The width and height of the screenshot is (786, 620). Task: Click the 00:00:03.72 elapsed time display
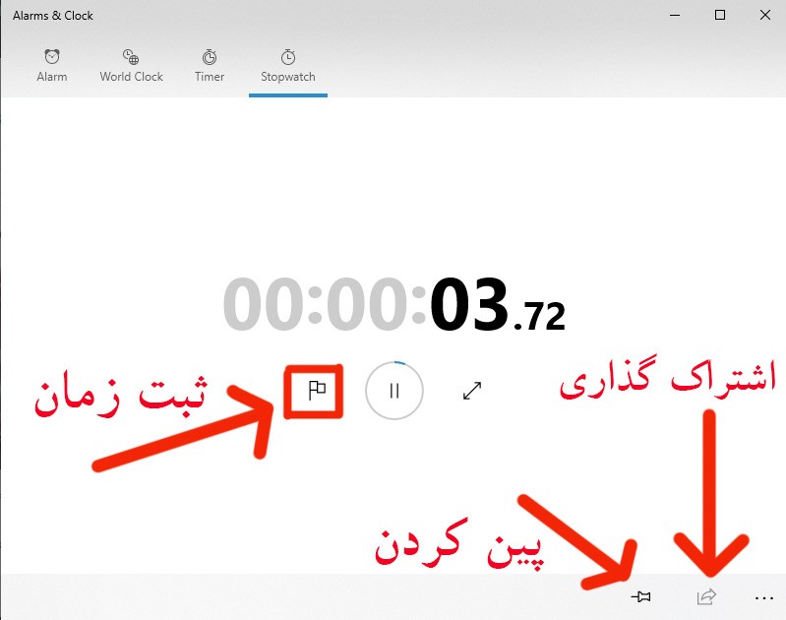(x=394, y=305)
